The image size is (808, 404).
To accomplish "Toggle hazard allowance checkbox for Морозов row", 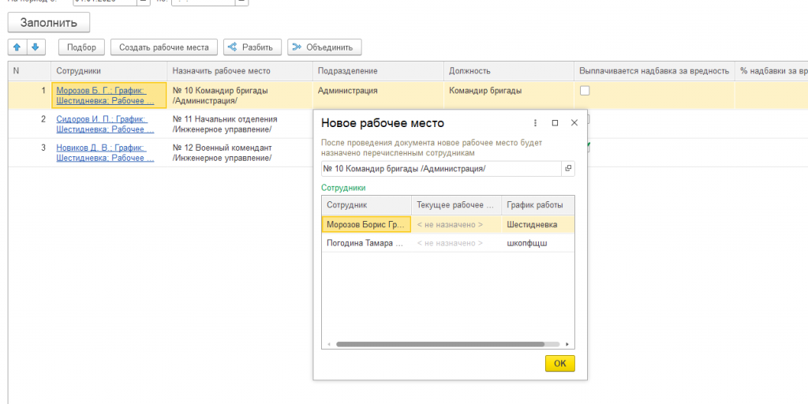I will 585,91.
